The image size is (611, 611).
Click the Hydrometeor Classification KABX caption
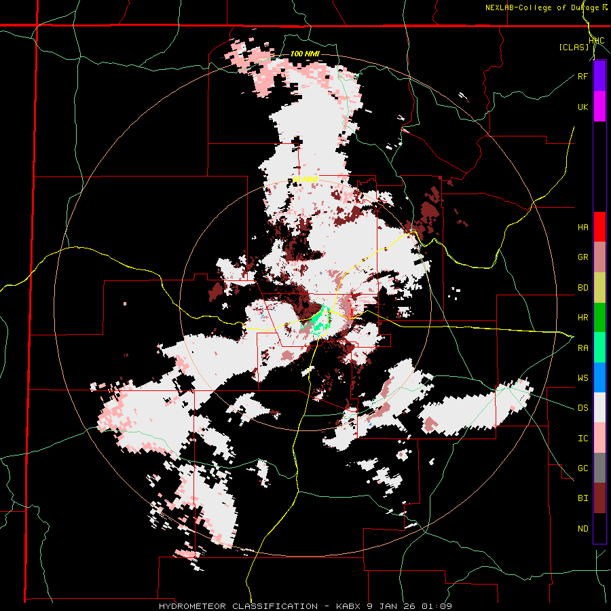pyautogui.click(x=305, y=606)
